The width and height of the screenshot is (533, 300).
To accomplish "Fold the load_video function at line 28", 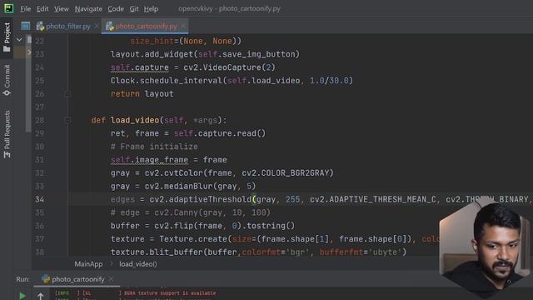I will pyautogui.click(x=67, y=120).
